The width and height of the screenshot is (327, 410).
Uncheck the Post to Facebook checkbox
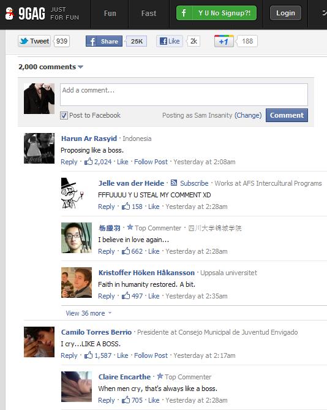(x=64, y=115)
